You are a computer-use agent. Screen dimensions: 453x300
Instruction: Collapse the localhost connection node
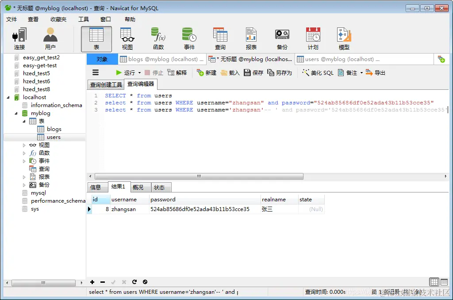click(8, 97)
